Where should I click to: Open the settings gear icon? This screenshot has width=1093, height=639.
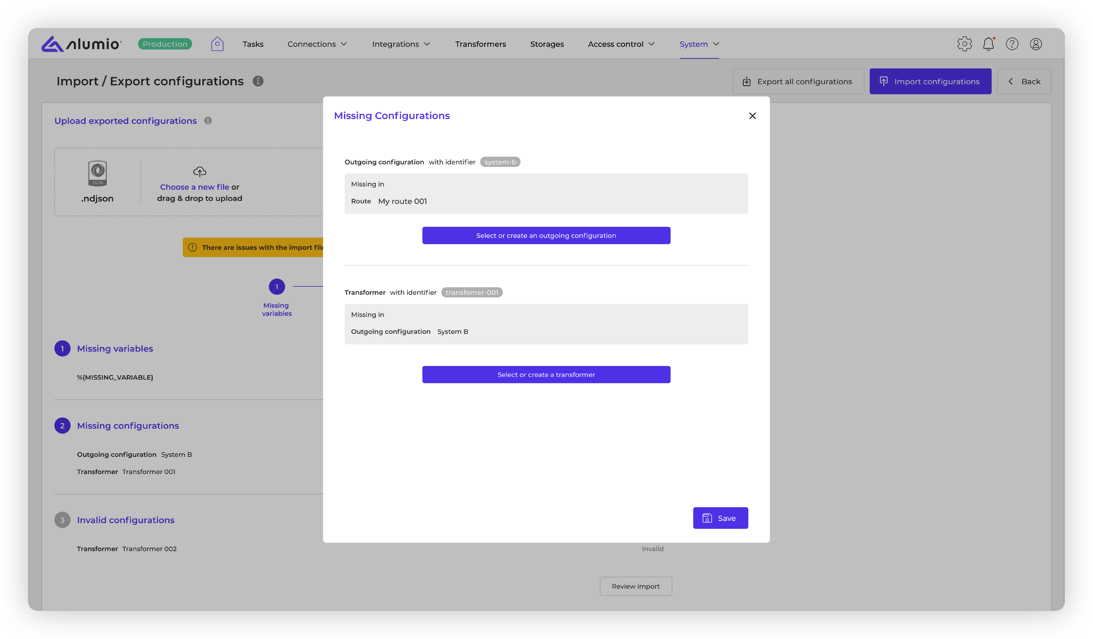[x=964, y=44]
